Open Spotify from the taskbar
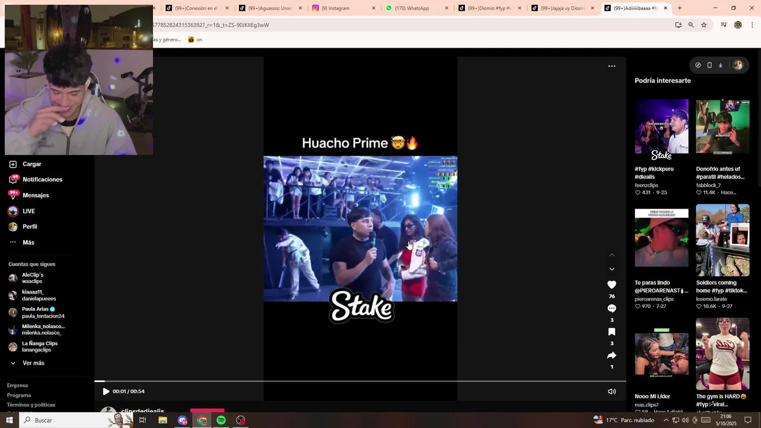 221,420
